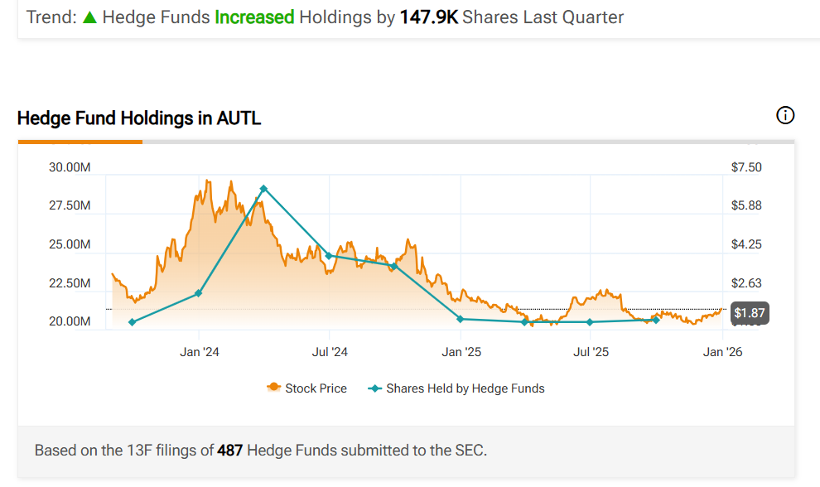
Task: Click the 487 hedge funds count
Action: [230, 451]
